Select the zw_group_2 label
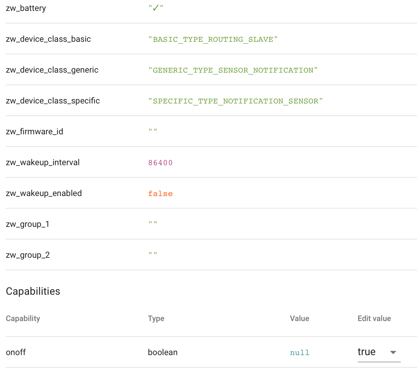This screenshot has height=376, width=417. (28, 255)
